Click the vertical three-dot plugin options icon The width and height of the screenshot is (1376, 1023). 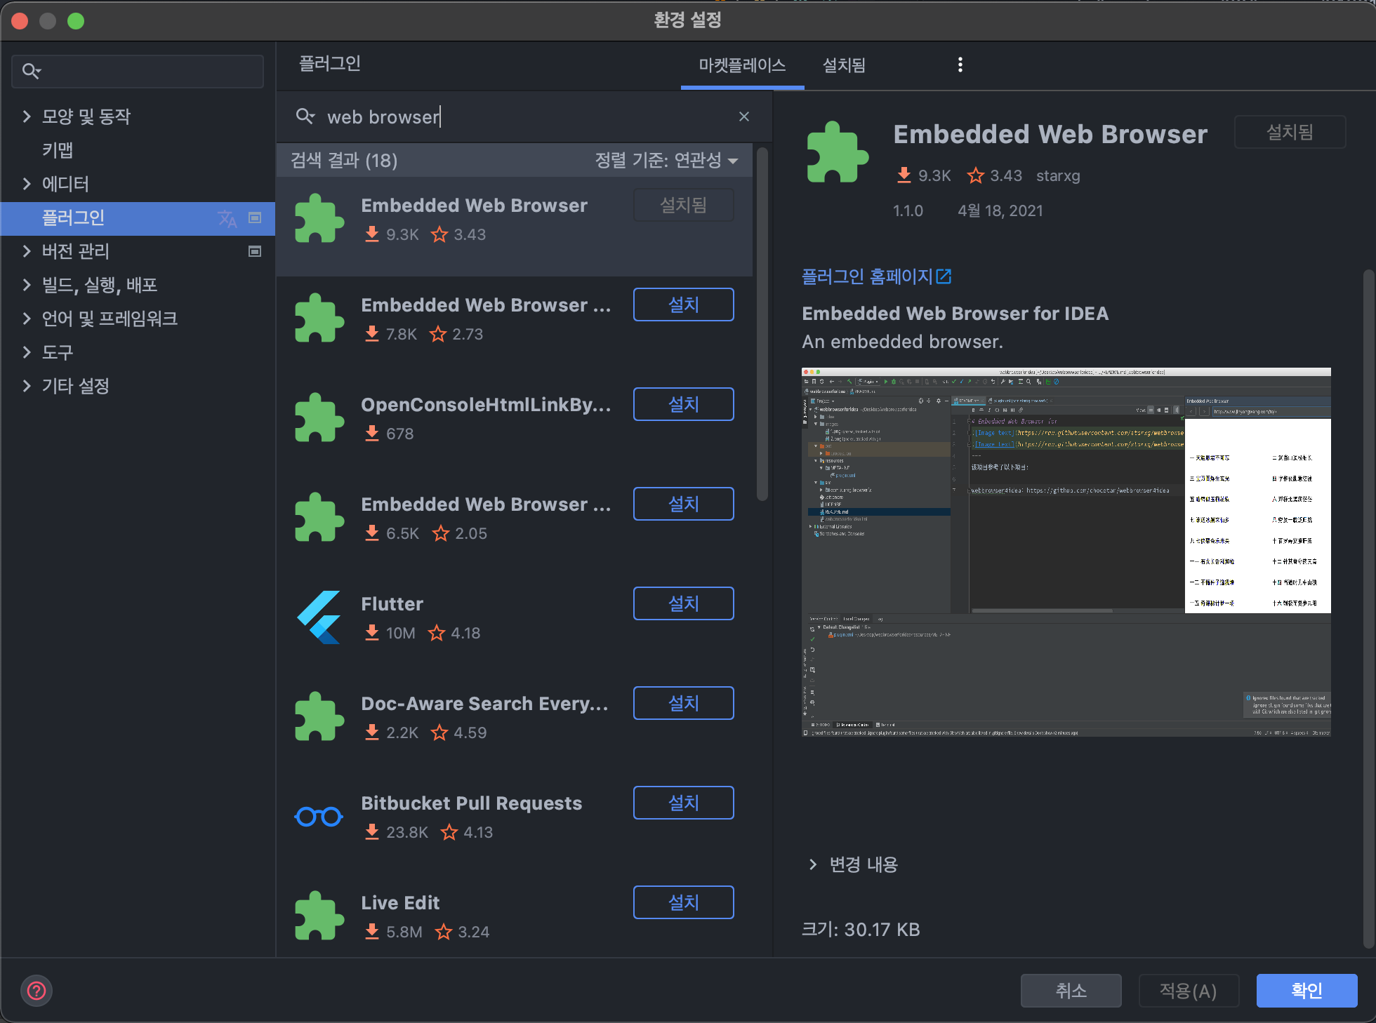(x=960, y=65)
